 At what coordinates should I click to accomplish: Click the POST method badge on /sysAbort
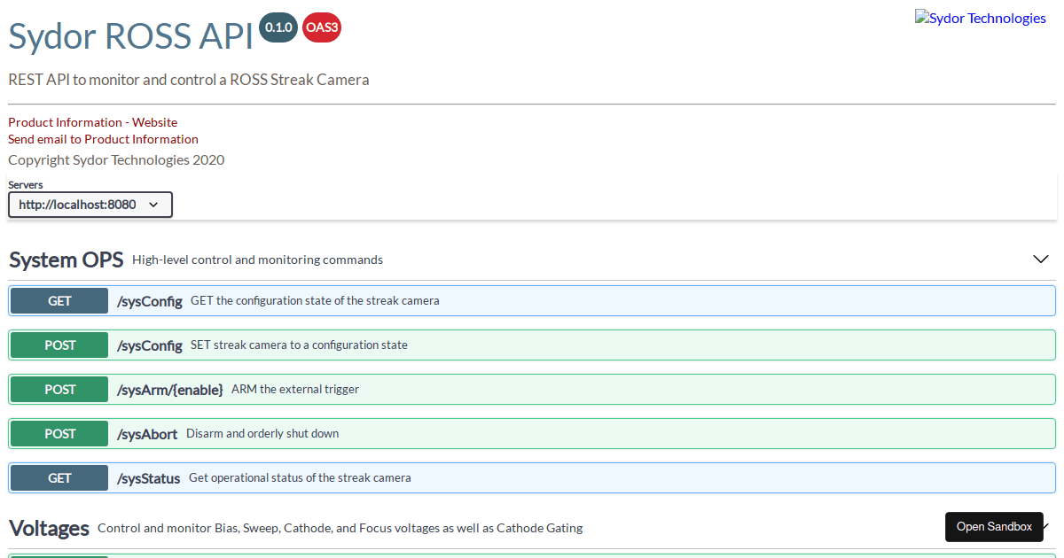pyautogui.click(x=59, y=433)
